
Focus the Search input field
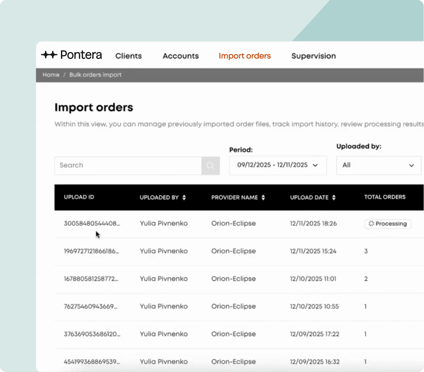pyautogui.click(x=128, y=166)
